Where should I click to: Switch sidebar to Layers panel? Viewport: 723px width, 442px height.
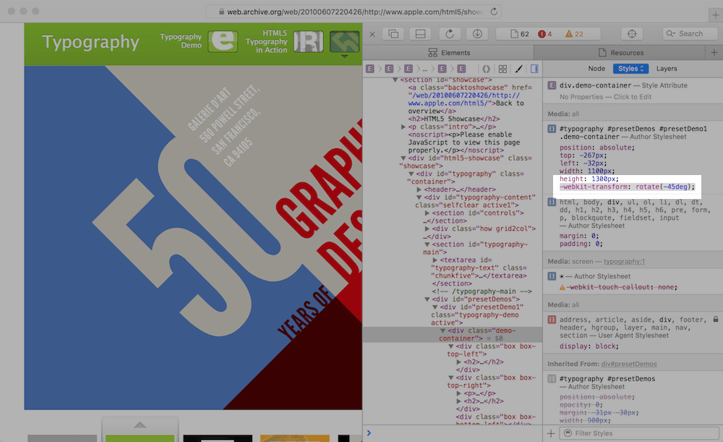[667, 69]
